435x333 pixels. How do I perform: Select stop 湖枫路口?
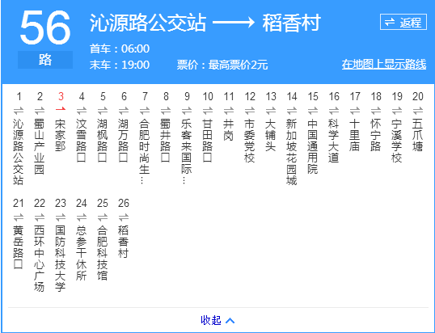pos(103,141)
